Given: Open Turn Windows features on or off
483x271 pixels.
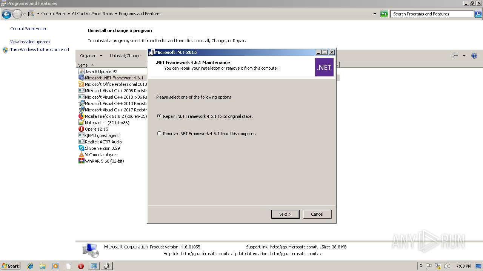Looking at the screenshot, I should tap(40, 50).
